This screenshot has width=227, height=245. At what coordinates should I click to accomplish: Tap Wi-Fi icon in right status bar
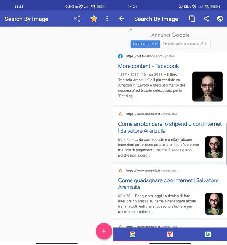(x=207, y=7)
